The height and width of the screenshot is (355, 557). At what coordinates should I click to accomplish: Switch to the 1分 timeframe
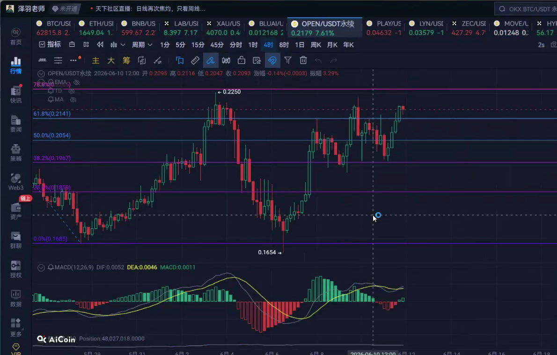tap(165, 45)
